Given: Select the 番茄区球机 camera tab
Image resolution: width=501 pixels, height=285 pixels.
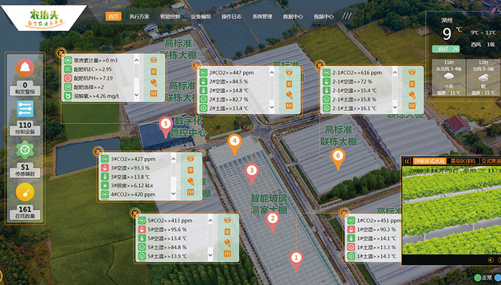Looking at the screenshot, I should [462, 161].
